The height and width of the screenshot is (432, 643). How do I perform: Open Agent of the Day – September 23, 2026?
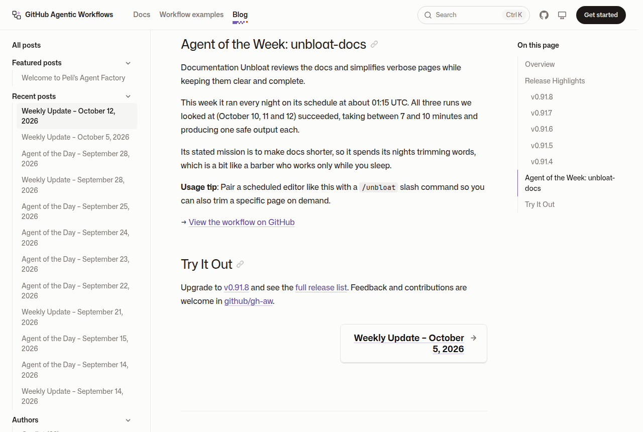tap(76, 264)
